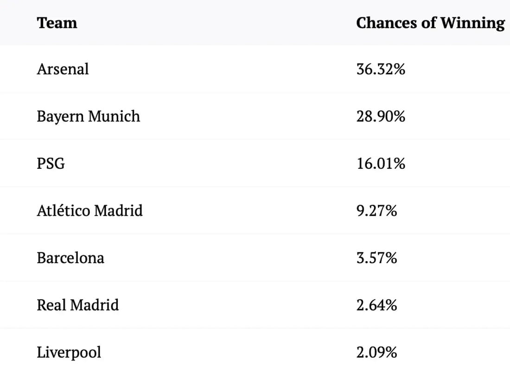This screenshot has width=510, height=373.
Task: Select Barcelona's 3.57% chance value
Action: (x=376, y=257)
